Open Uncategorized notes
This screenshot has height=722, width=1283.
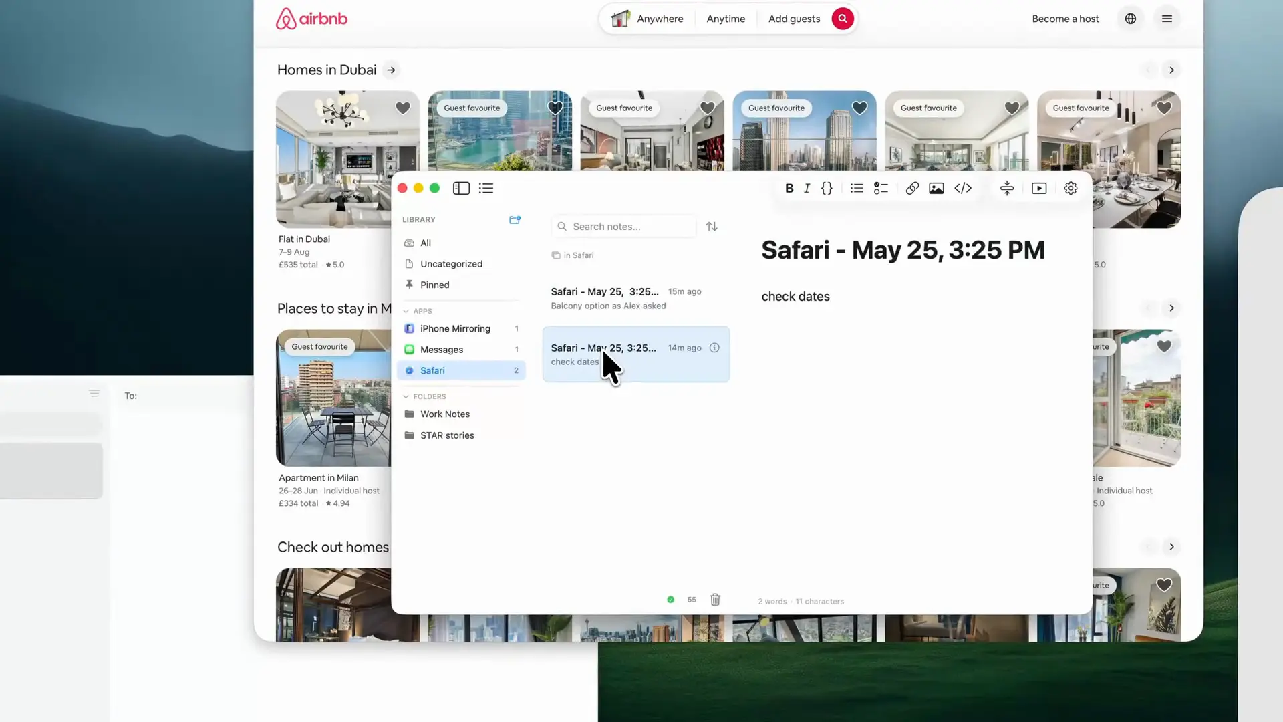click(461, 264)
